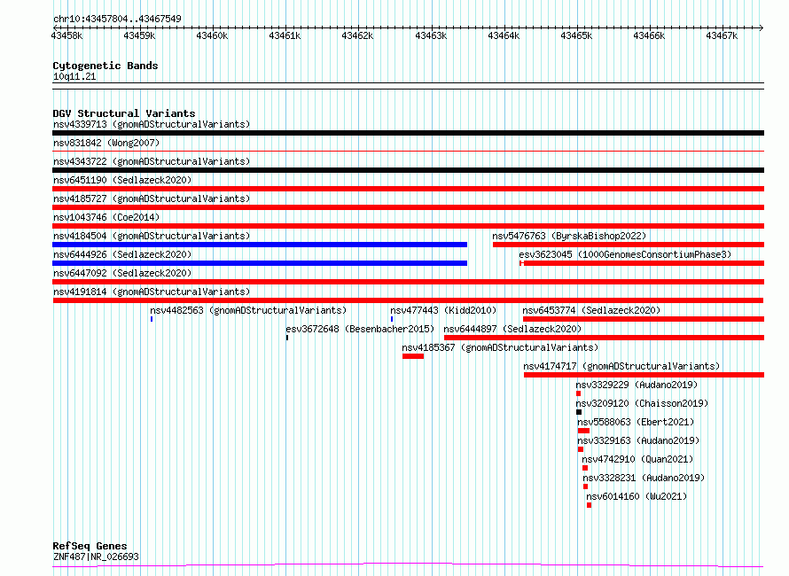Click the red marker below nsv6014160
The width and height of the screenshot is (789, 576).
(590, 505)
